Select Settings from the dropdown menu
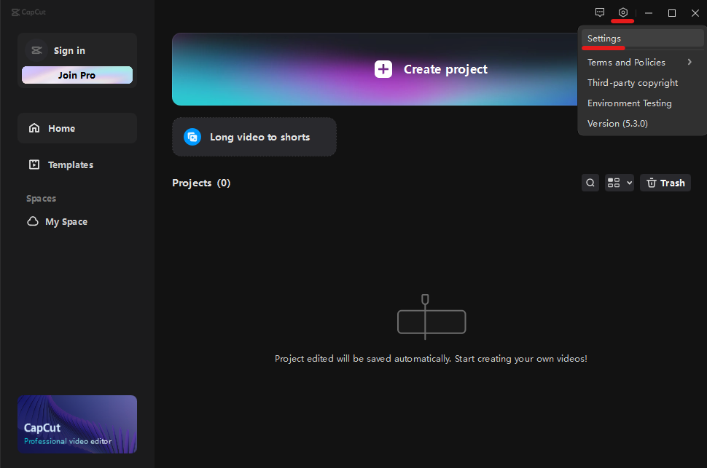Screen dimensions: 707x468 643,39
